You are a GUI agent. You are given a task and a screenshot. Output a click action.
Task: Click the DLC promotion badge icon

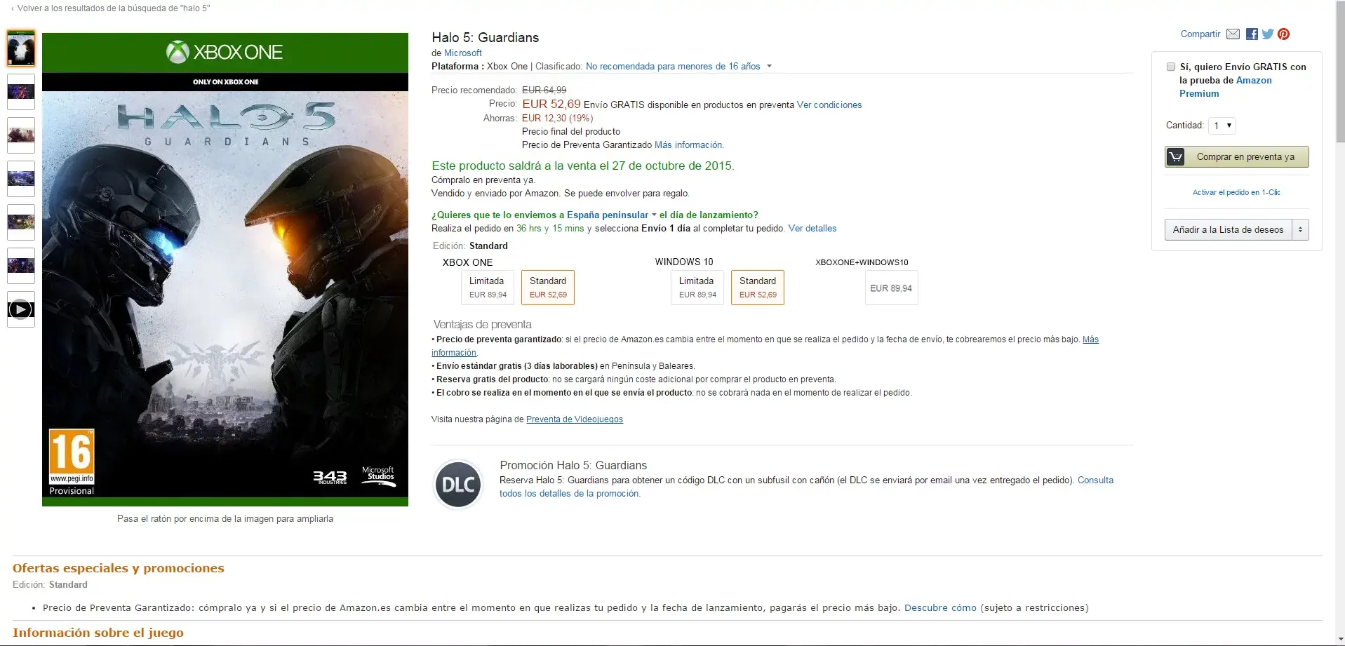458,484
